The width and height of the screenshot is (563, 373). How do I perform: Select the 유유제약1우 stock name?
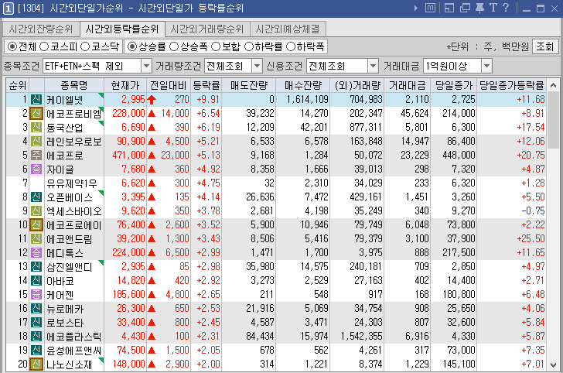72,183
